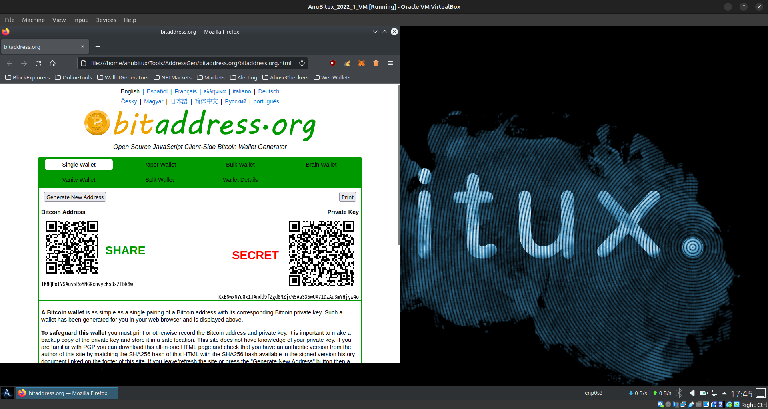Open the MetaMask fox extension icon
Screen dimensions: 768x409
[362, 63]
